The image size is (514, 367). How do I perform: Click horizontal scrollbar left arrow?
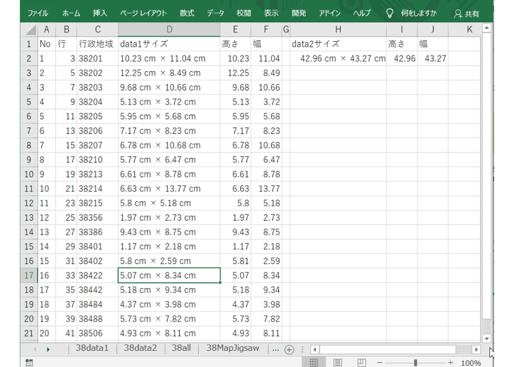tap(315, 350)
